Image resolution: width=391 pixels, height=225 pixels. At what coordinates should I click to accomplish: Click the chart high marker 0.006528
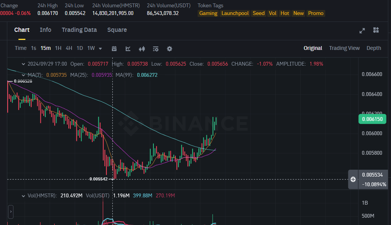(x=23, y=81)
